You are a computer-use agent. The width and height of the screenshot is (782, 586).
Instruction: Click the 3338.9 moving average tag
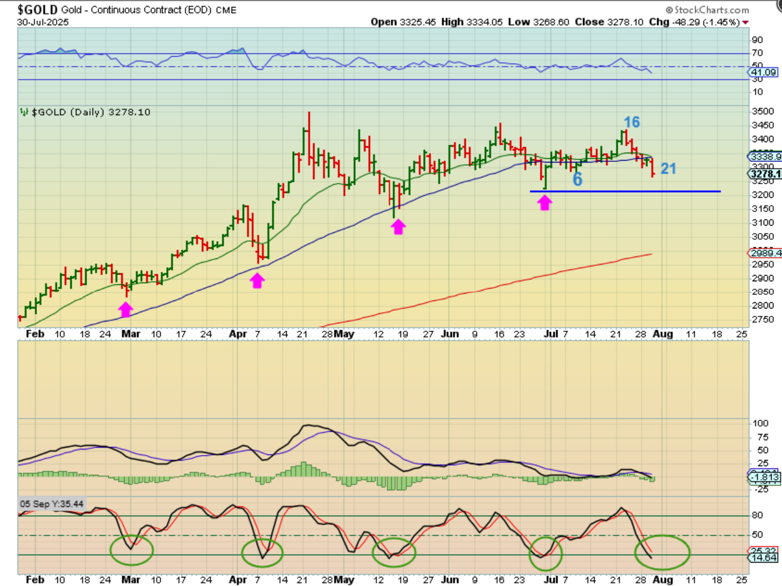(766, 156)
